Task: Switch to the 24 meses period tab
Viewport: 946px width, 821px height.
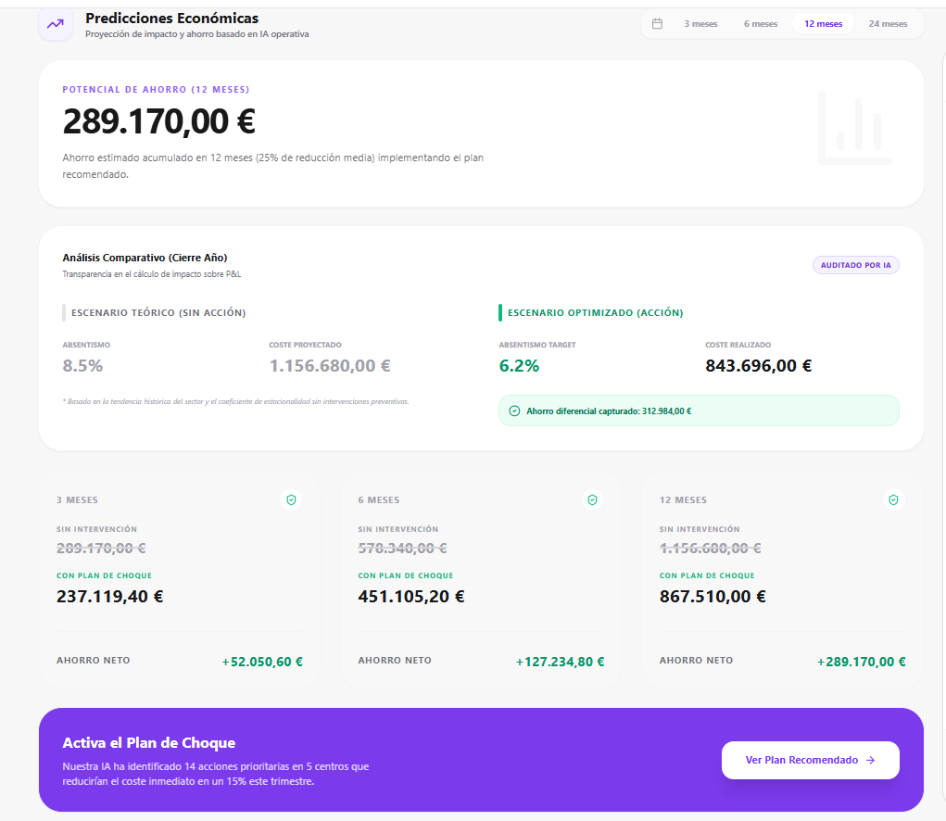Action: point(888,24)
